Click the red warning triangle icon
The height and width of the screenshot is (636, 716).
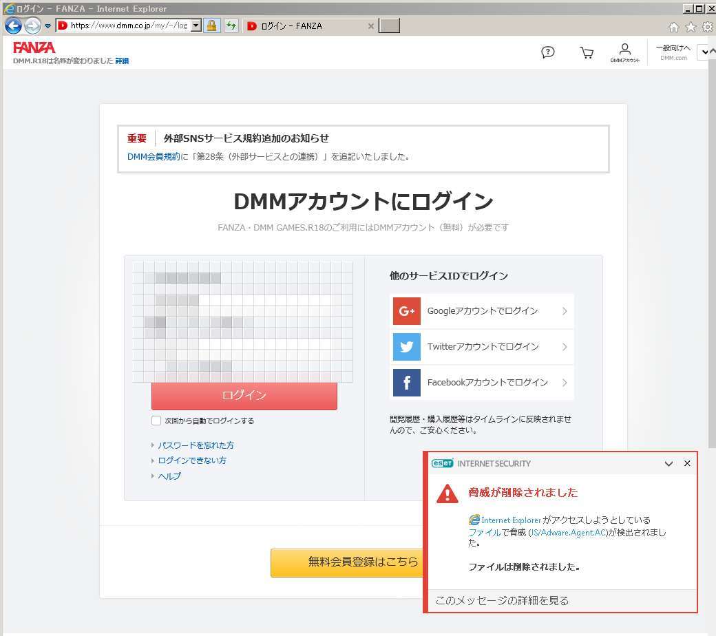(x=447, y=494)
